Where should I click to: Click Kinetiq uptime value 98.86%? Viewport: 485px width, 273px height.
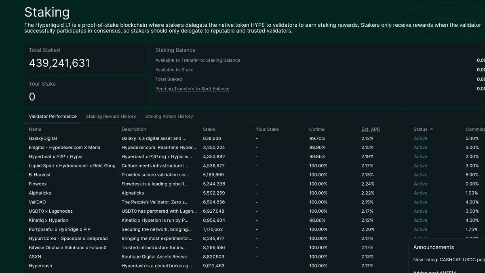pos(317,220)
